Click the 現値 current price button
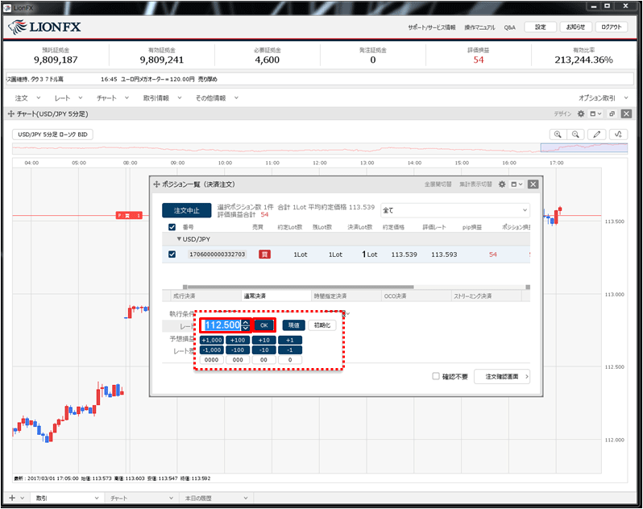This screenshot has height=509, width=643. (x=293, y=325)
